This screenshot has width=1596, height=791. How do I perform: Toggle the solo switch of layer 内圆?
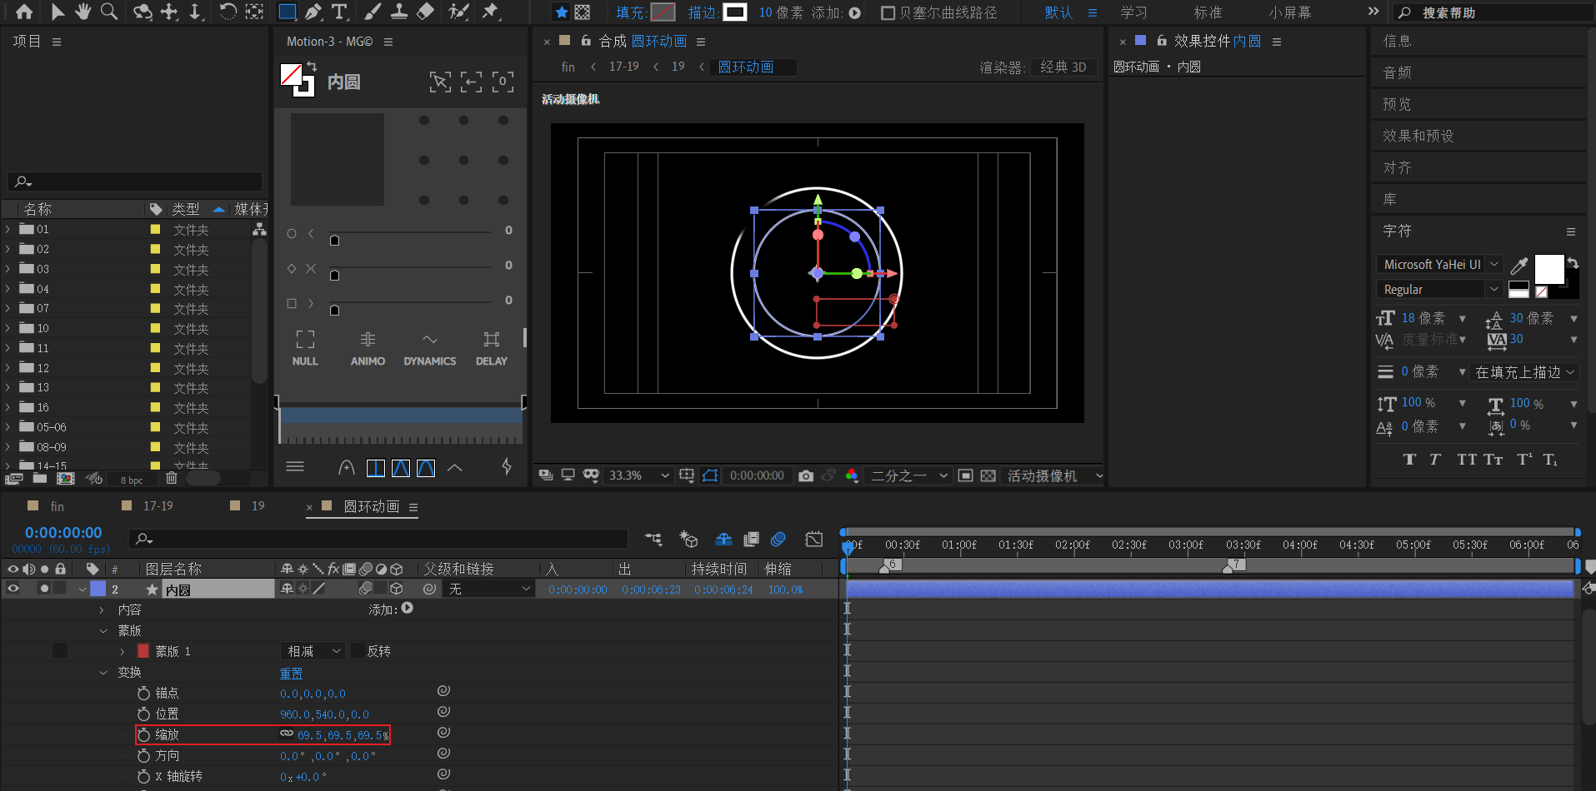(44, 589)
